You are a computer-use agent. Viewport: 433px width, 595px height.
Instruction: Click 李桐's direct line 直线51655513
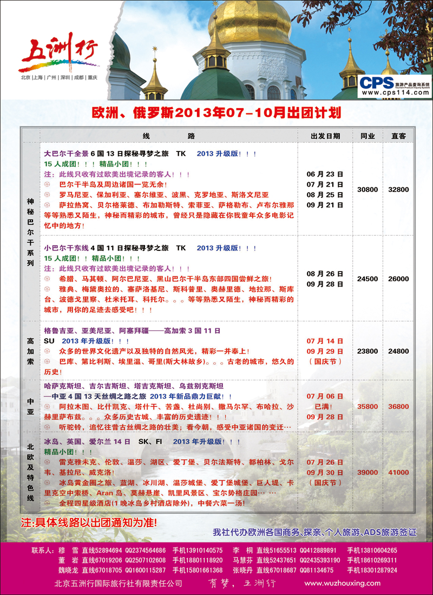pyautogui.click(x=276, y=550)
